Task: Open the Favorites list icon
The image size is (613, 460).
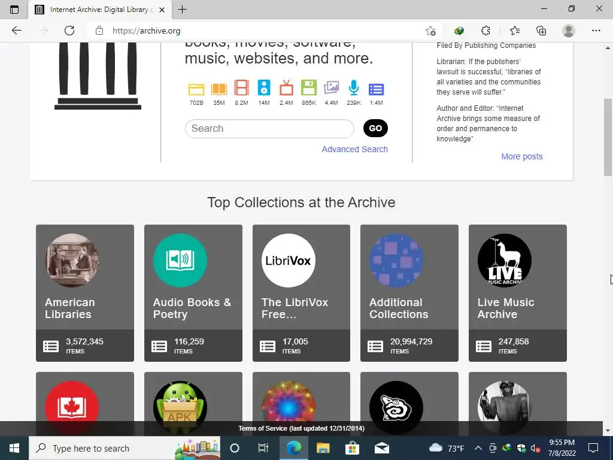Action: [514, 31]
